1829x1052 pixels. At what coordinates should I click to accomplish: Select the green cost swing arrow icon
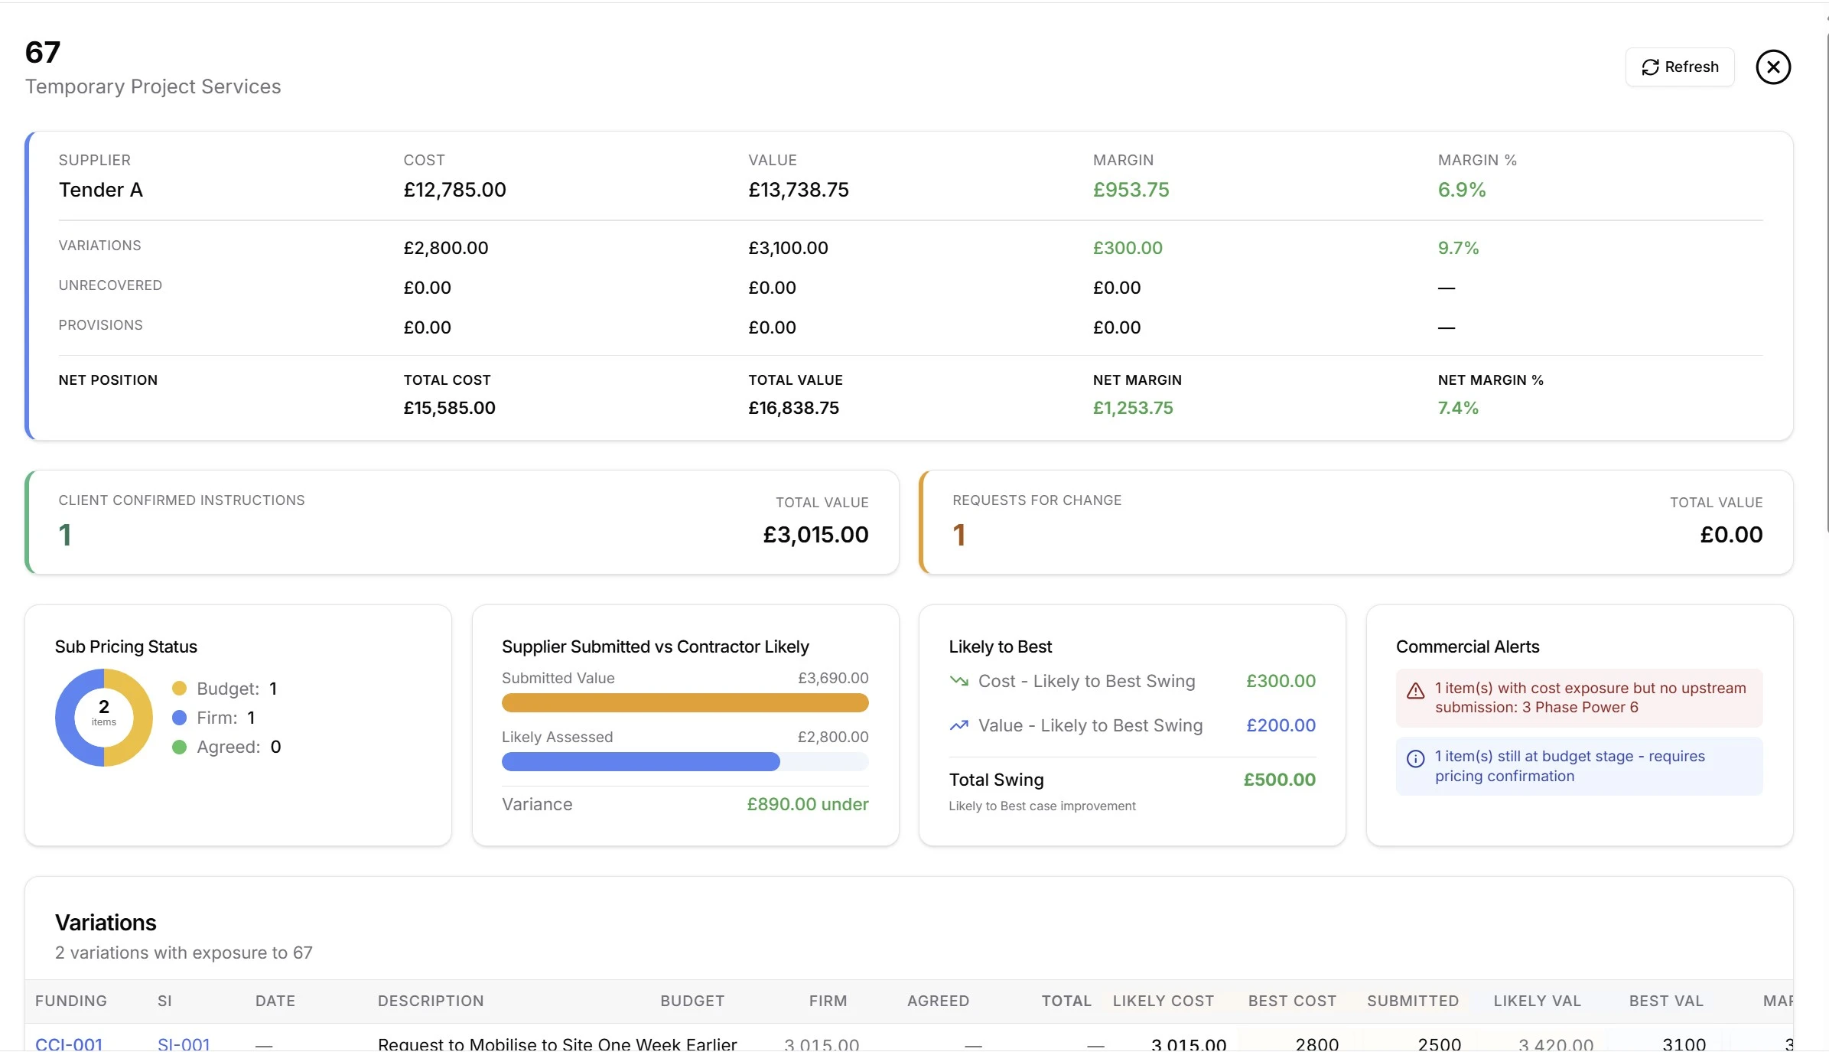tap(958, 680)
